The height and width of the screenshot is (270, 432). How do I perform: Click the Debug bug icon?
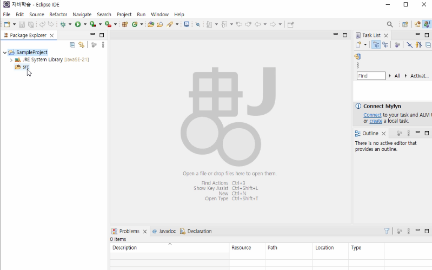63,24
